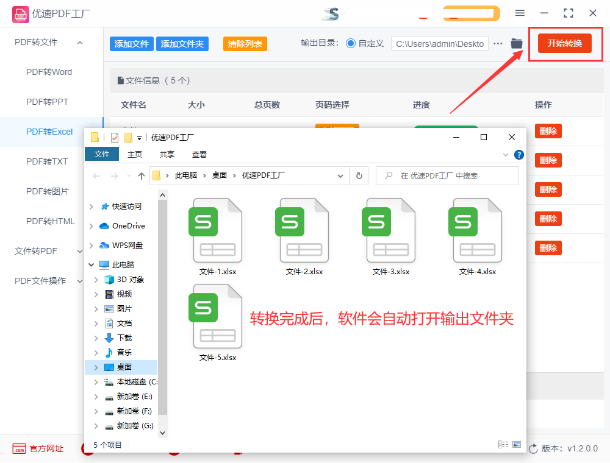Open the 查看 ribbon tab
The width and height of the screenshot is (610, 463).
point(199,155)
